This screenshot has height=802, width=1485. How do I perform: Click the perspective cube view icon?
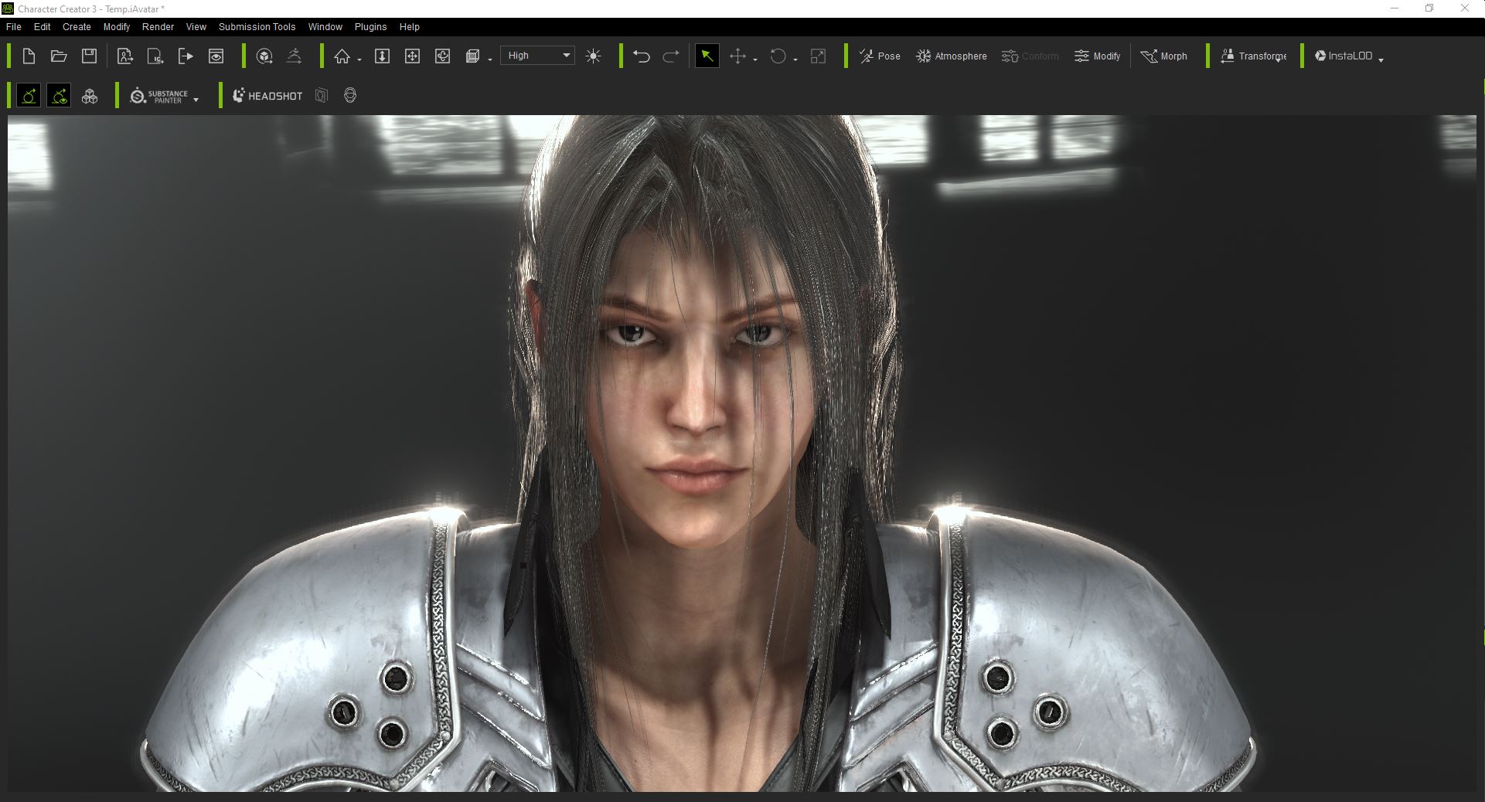pyautogui.click(x=472, y=56)
